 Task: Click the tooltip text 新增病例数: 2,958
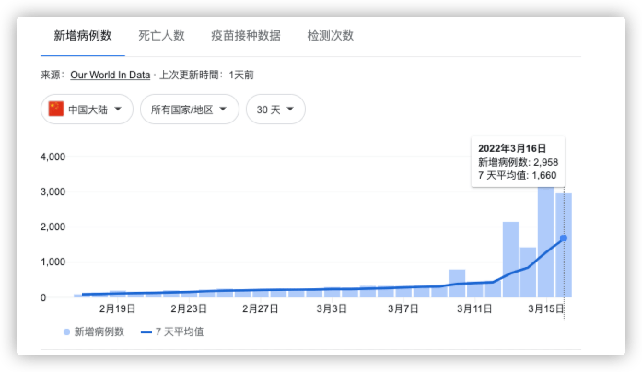tap(519, 162)
